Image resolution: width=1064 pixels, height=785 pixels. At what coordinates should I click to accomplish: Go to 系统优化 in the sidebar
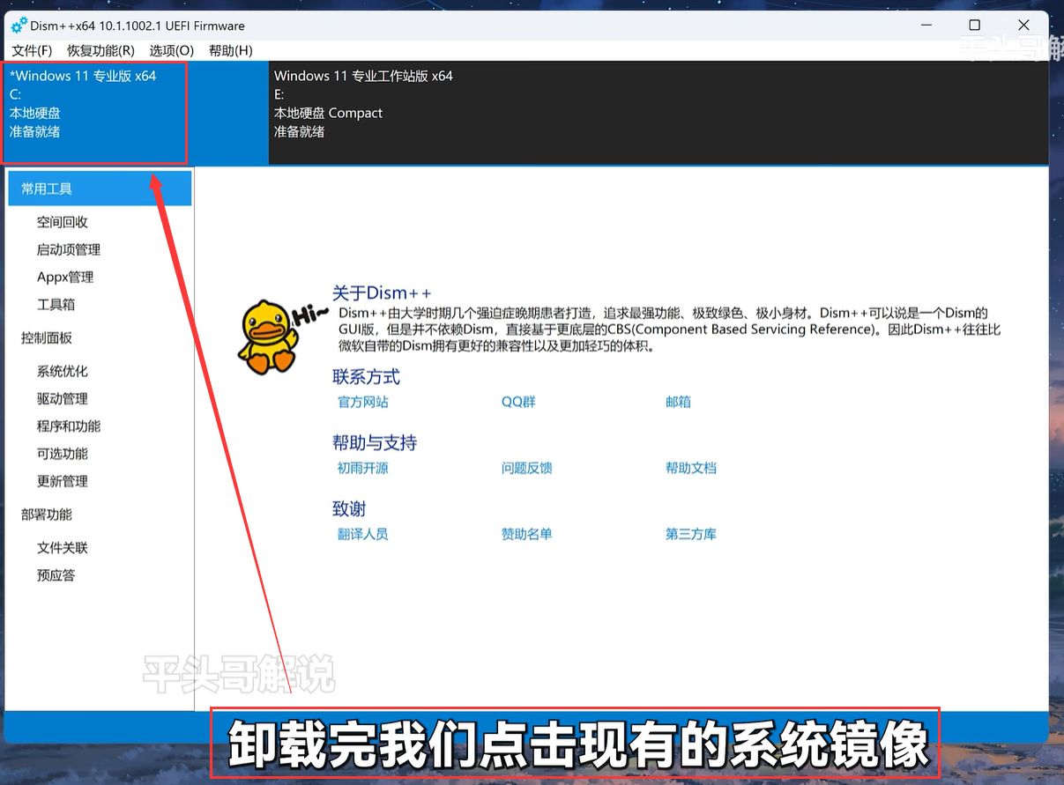[63, 371]
